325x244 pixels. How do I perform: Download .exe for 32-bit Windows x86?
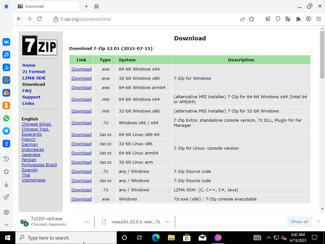click(x=82, y=78)
